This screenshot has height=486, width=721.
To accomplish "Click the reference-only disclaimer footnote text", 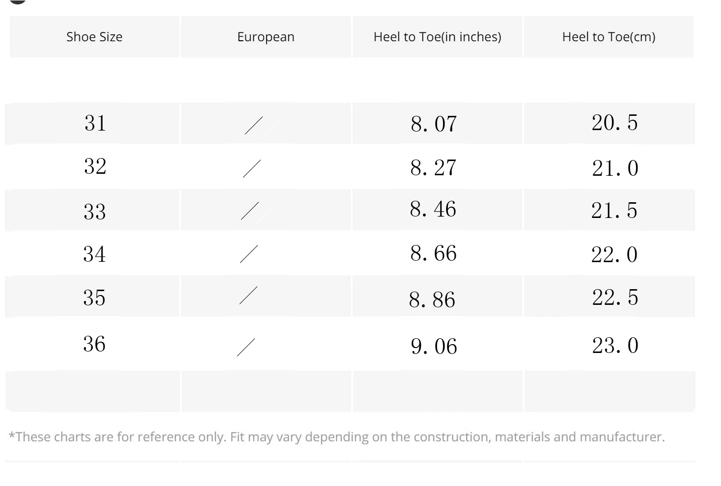I will [336, 437].
